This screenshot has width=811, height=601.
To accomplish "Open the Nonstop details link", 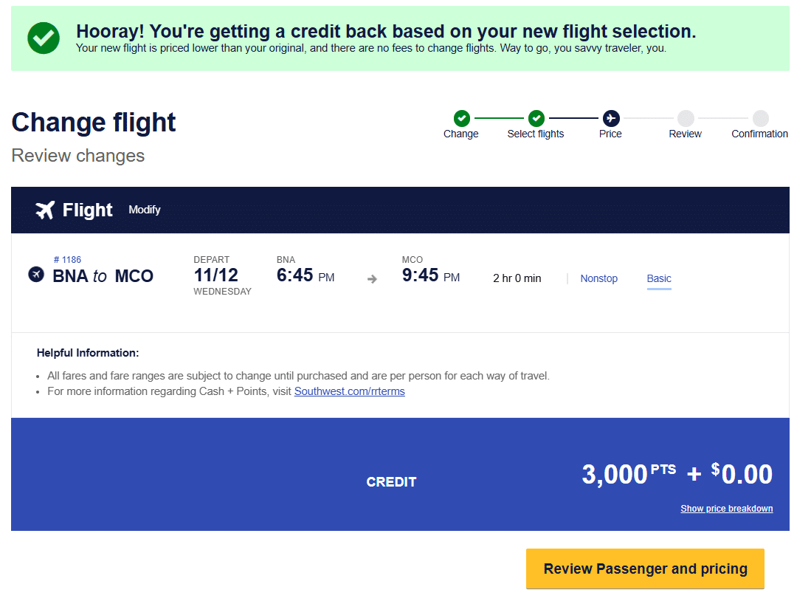I will click(599, 278).
